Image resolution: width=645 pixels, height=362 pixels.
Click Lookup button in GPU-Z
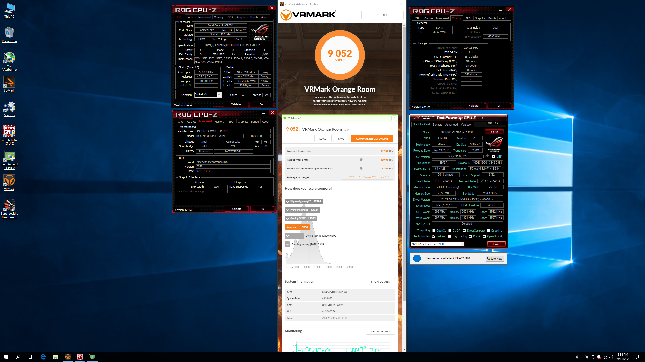[494, 132]
